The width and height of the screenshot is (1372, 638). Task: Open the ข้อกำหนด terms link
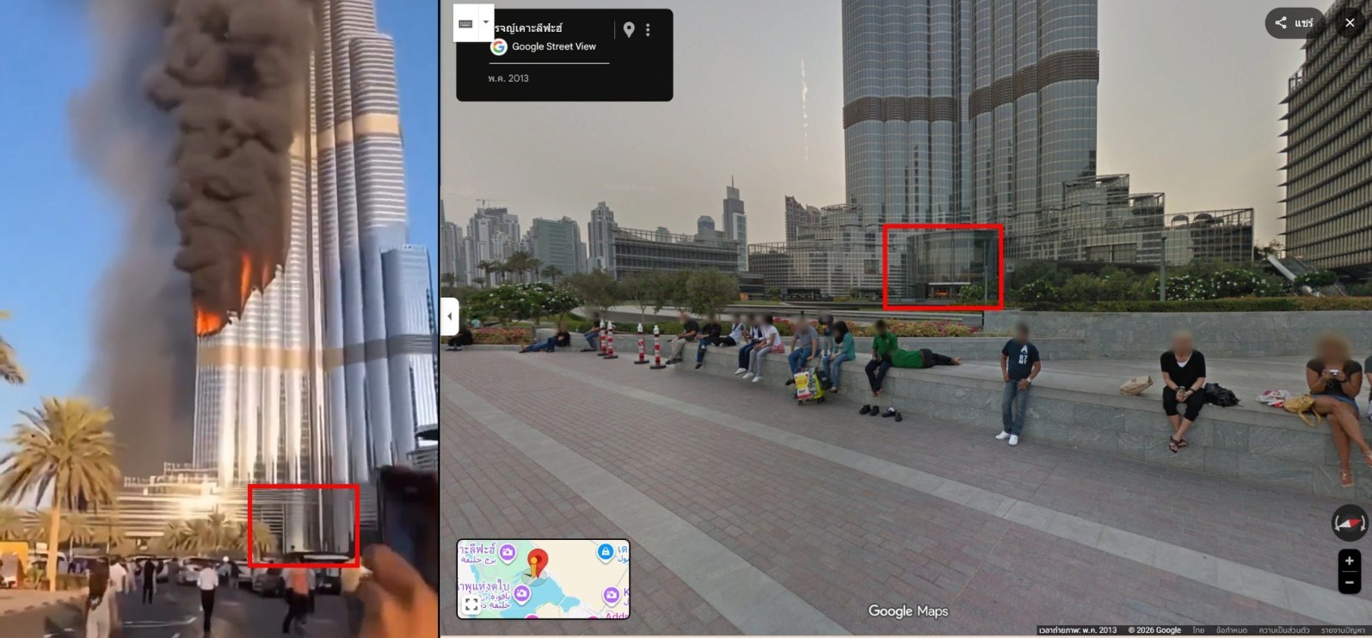click(x=1231, y=630)
